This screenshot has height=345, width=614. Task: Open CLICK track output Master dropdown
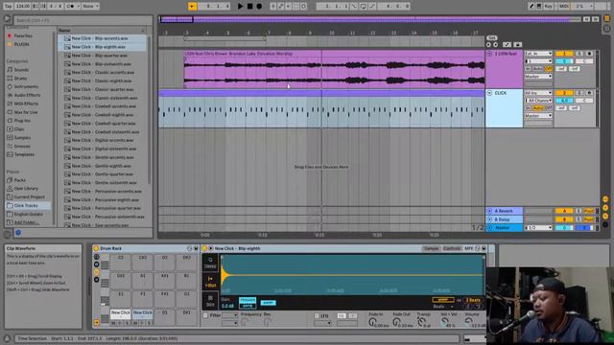(538, 116)
